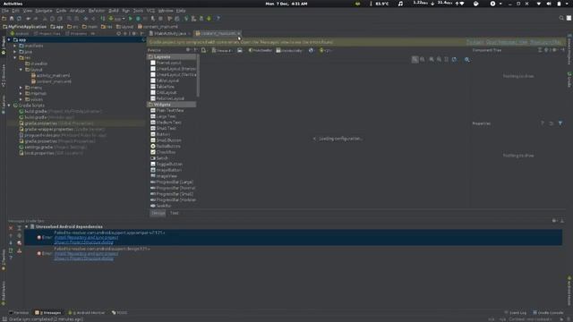Select the Switch widget in palette

tap(159, 158)
